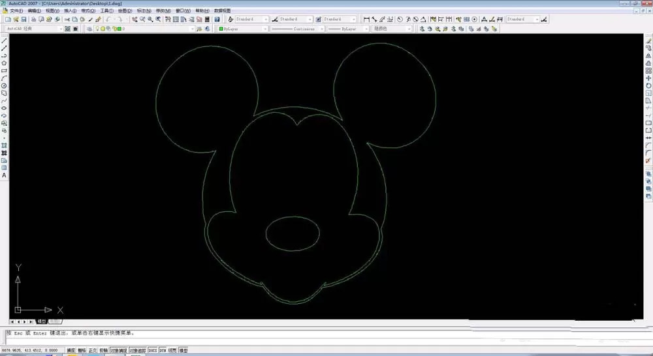Open the 绘图(D) menu

tap(125, 11)
